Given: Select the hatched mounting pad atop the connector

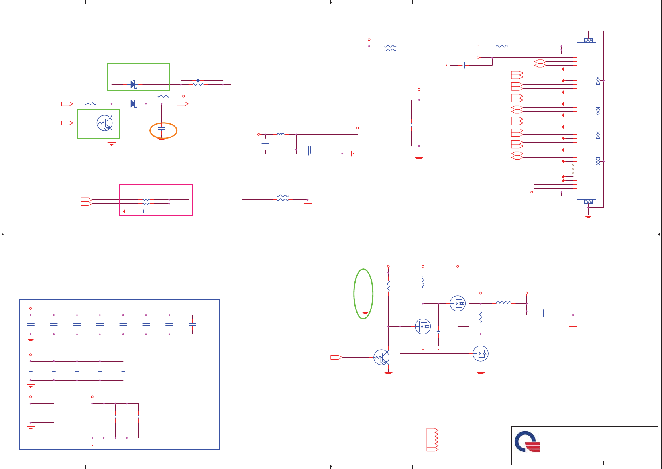Looking at the screenshot, I should [588, 40].
